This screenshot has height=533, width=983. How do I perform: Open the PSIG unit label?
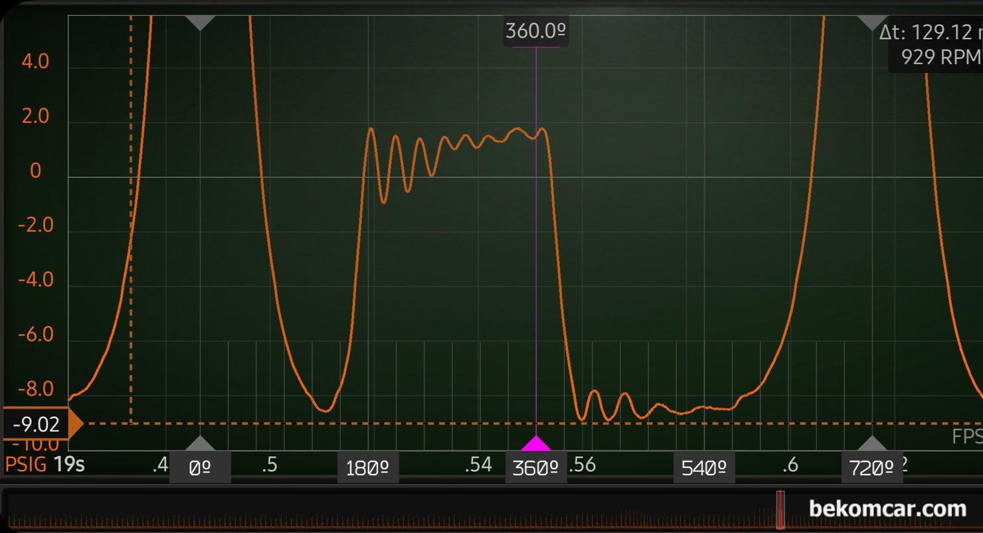point(25,465)
